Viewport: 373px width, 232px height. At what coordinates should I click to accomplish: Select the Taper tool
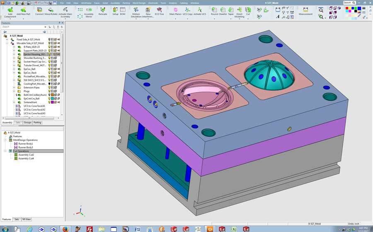click(x=231, y=10)
